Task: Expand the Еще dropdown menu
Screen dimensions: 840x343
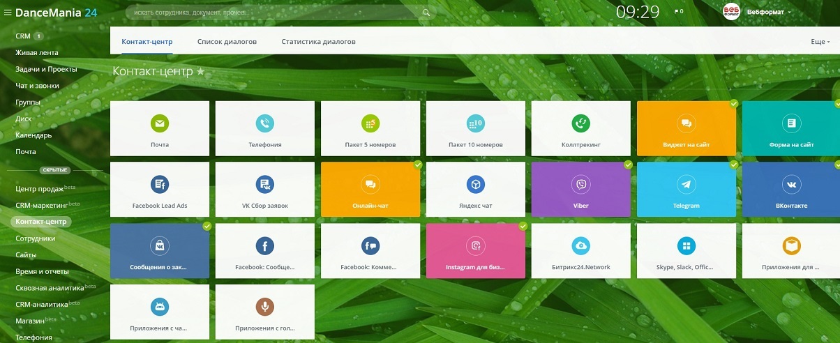Action: click(820, 42)
